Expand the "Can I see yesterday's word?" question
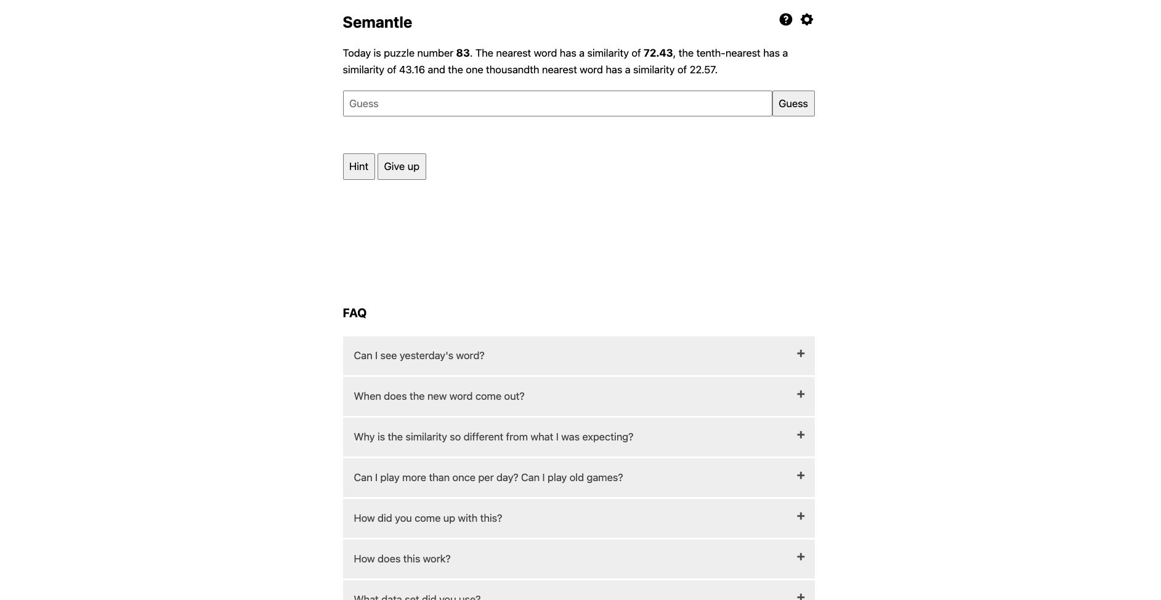This screenshot has height=600, width=1161. tap(578, 355)
